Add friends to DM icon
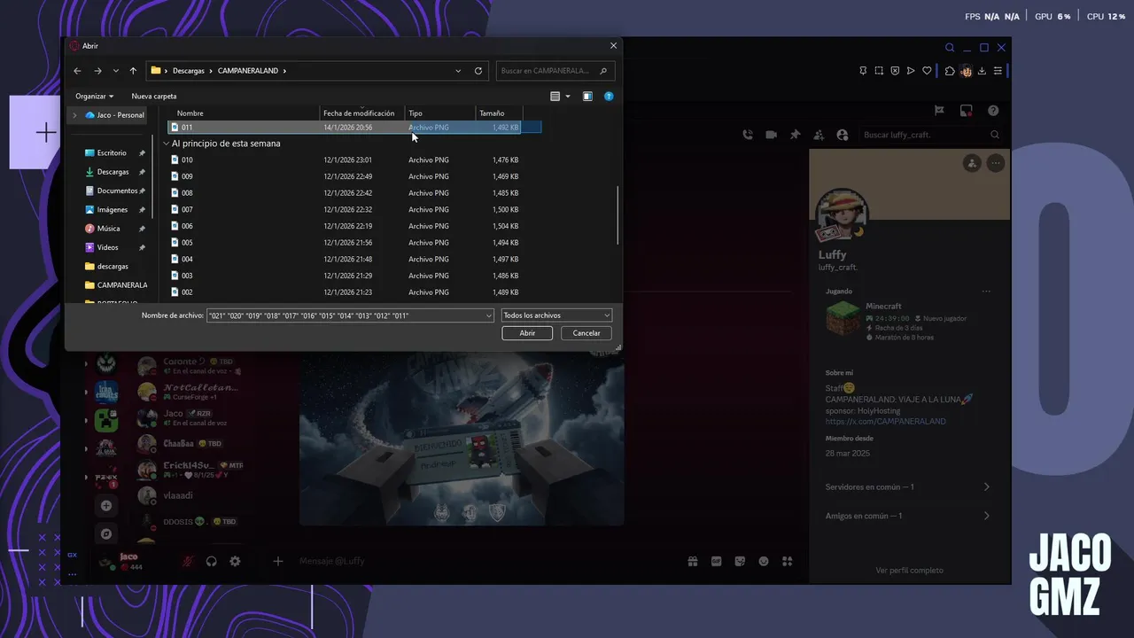Screen dimensions: 1134x638 [x=819, y=135]
